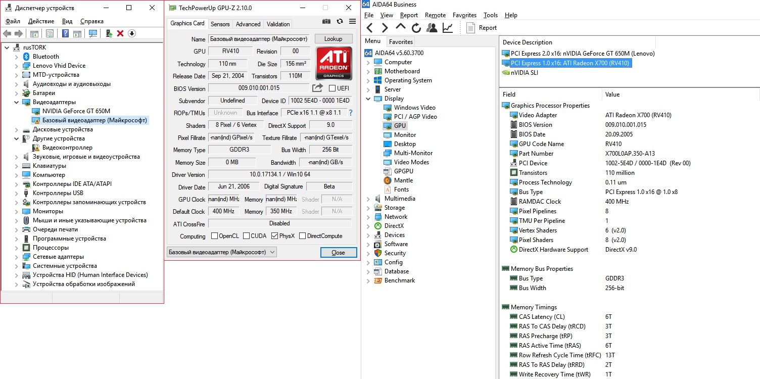Click the Value column header in AIDA64
This screenshot has height=379, width=760.
click(x=681, y=94)
